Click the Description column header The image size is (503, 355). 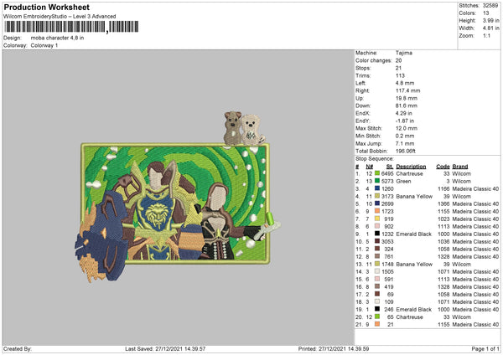[x=411, y=167]
